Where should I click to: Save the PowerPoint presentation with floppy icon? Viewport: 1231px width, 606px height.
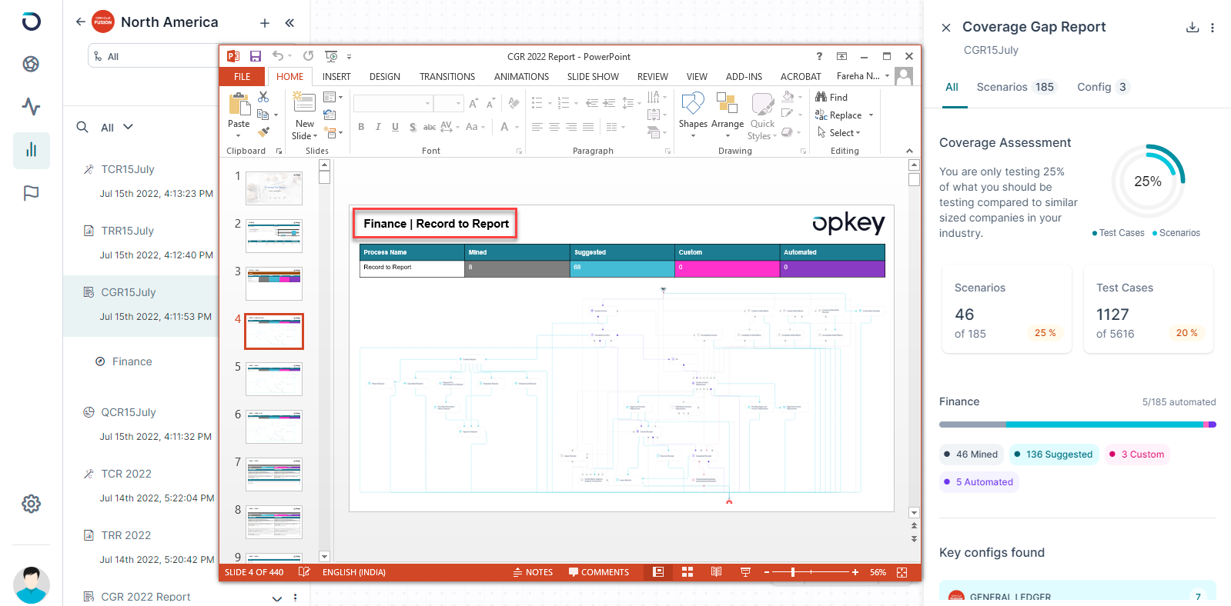coord(256,56)
